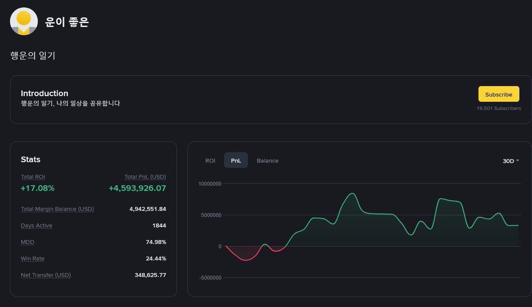Click the 4,942,551.84 margin balance value
The image size is (532, 307).
click(148, 209)
